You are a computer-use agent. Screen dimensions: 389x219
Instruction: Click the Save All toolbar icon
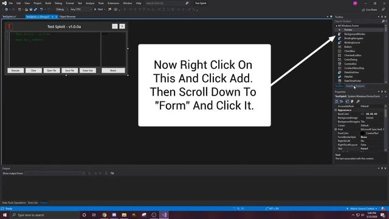pyautogui.click(x=35, y=10)
